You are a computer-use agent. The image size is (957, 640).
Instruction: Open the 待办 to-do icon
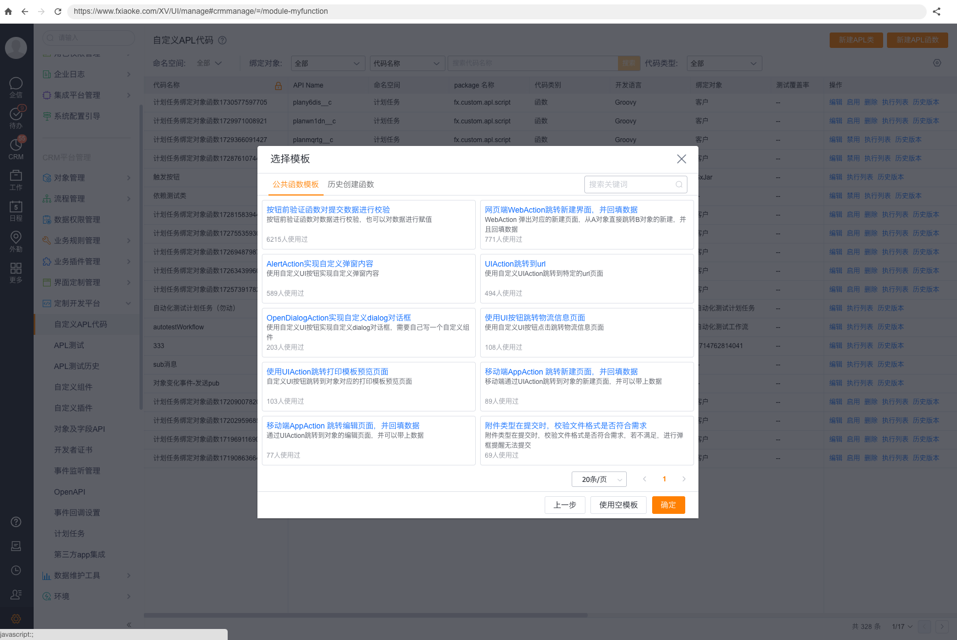tap(16, 115)
